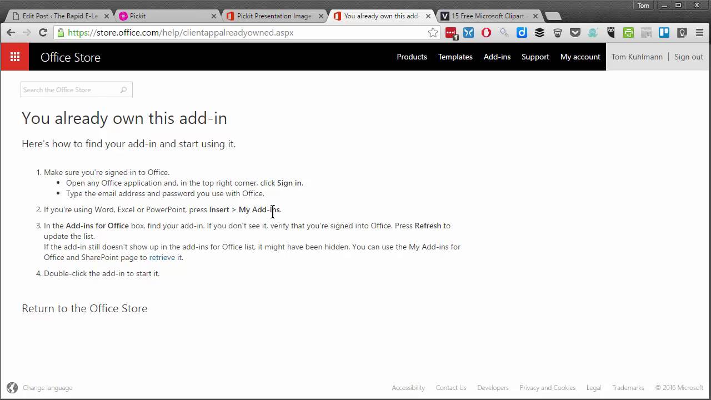Open the Products menu
The image size is (711, 400).
point(412,57)
